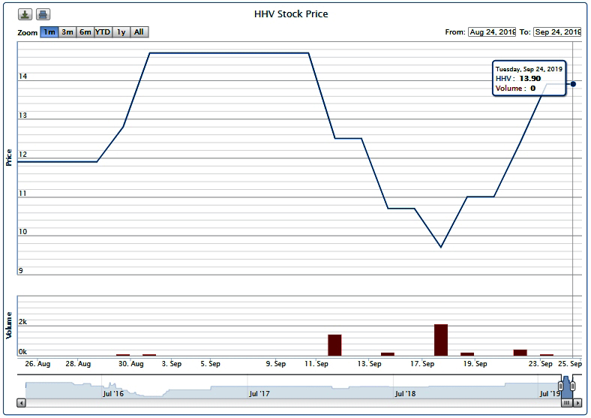The width and height of the screenshot is (591, 418).
Task: Show All historical data
Action: coord(139,32)
